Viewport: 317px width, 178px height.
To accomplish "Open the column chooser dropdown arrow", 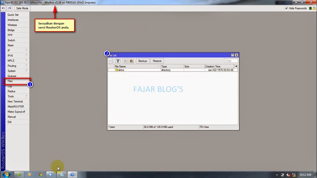I will coord(236,67).
